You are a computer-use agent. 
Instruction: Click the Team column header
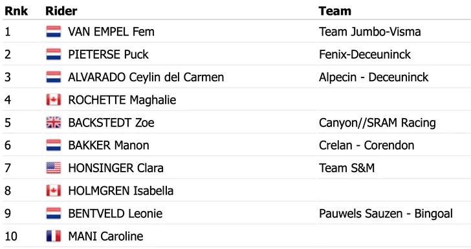pos(335,11)
